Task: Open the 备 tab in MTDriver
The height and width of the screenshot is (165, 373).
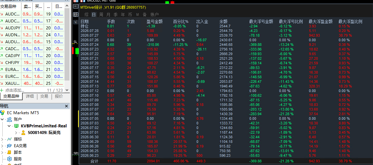Action: (x=145, y=15)
